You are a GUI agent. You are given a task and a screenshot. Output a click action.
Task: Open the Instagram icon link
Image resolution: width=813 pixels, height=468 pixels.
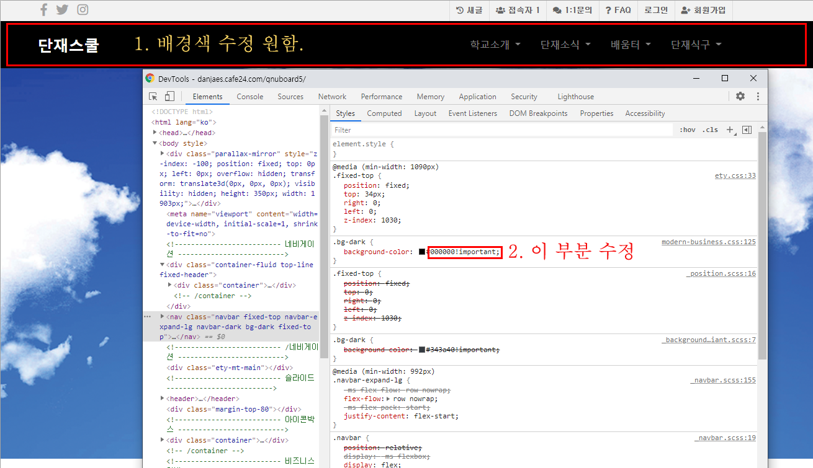click(83, 9)
